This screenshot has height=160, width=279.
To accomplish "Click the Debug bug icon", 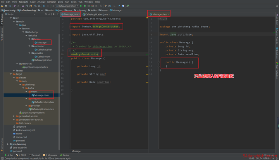I will 85,6.
